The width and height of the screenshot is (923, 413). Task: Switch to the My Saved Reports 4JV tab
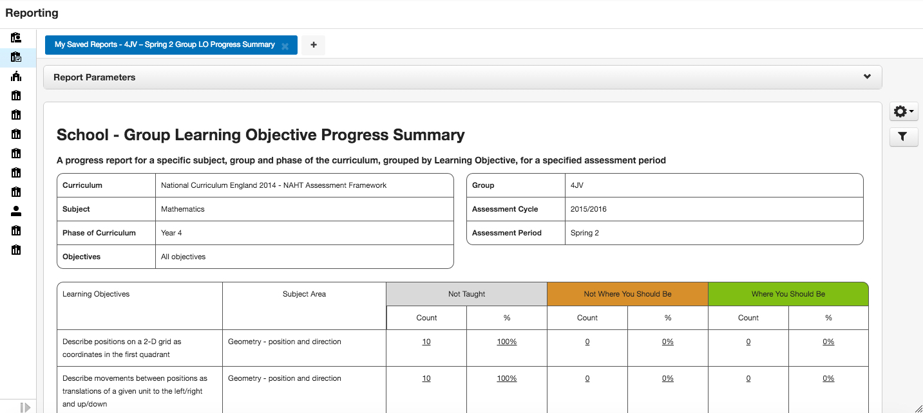165,45
